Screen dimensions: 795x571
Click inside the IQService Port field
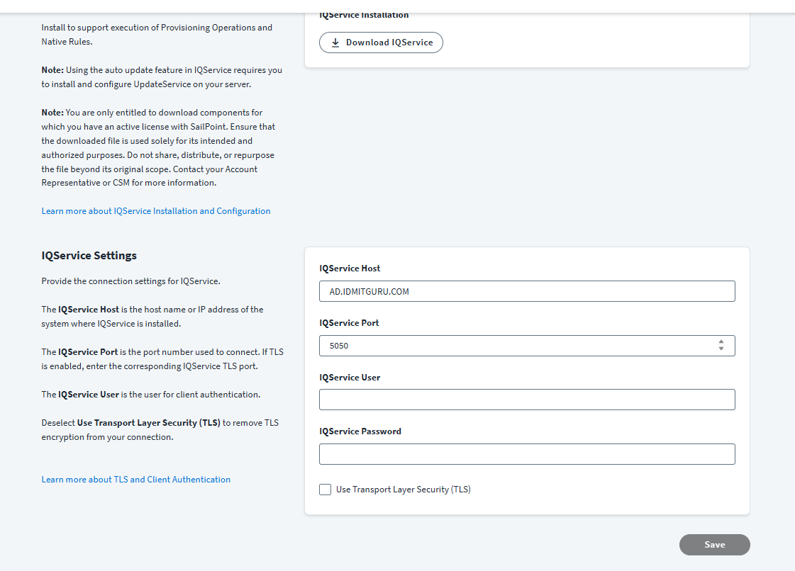518,346
